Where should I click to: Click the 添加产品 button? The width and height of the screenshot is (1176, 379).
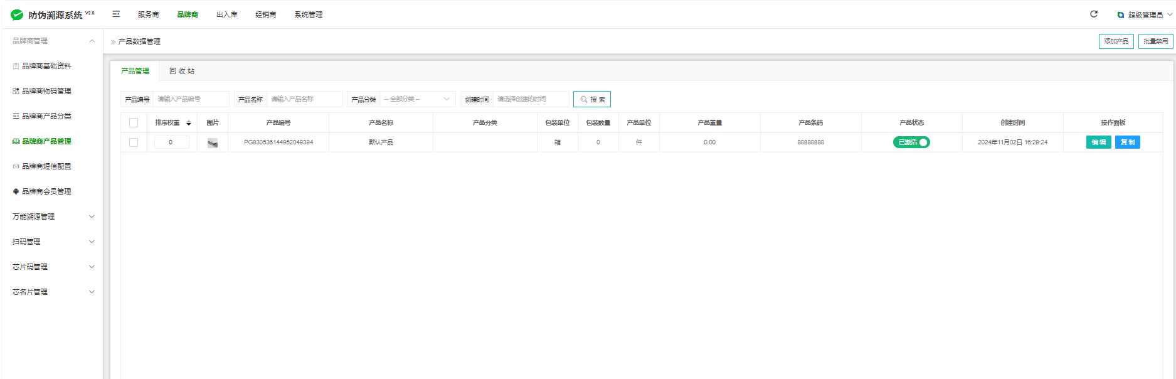point(1116,41)
